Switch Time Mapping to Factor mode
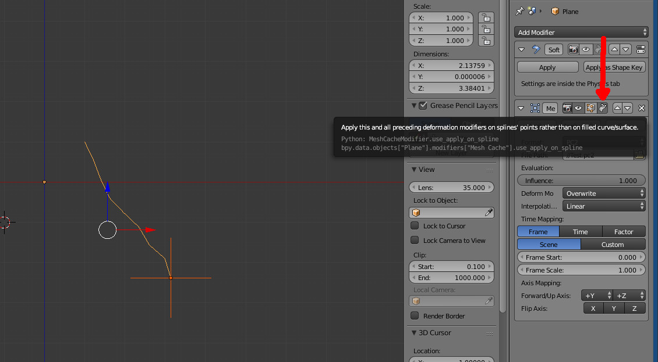This screenshot has width=658, height=362. 624,231
